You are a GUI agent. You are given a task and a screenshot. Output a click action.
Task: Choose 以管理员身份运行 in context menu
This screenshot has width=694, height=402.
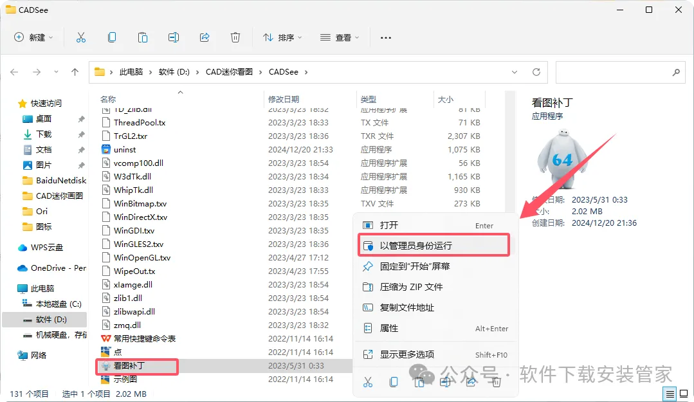pyautogui.click(x=434, y=246)
